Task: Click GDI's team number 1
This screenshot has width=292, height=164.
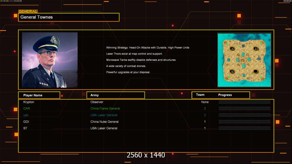Action: tap(205, 122)
